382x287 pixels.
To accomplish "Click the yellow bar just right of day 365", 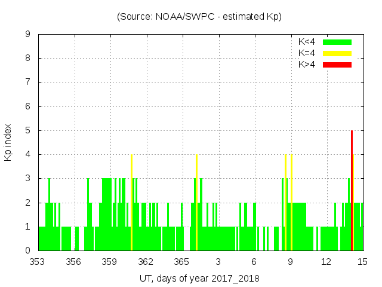I will tap(196, 203).
